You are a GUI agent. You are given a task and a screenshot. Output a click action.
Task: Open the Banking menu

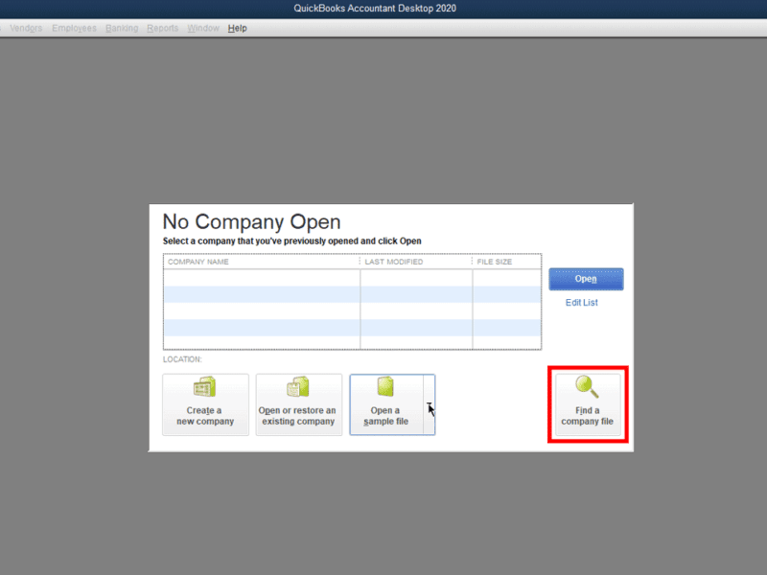coord(122,29)
